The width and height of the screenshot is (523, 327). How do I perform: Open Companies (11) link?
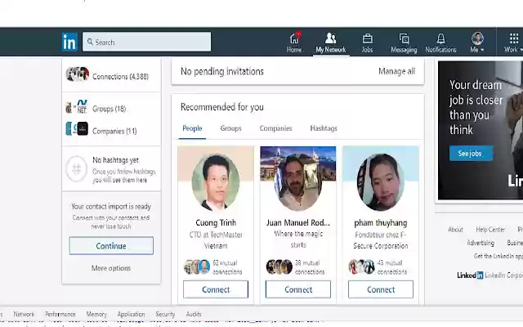coord(114,131)
